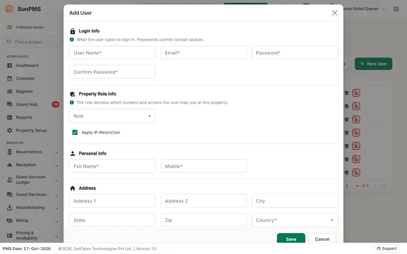Cancel the Add User dialog
Image resolution: width=407 pixels, height=254 pixels.
[x=322, y=238]
